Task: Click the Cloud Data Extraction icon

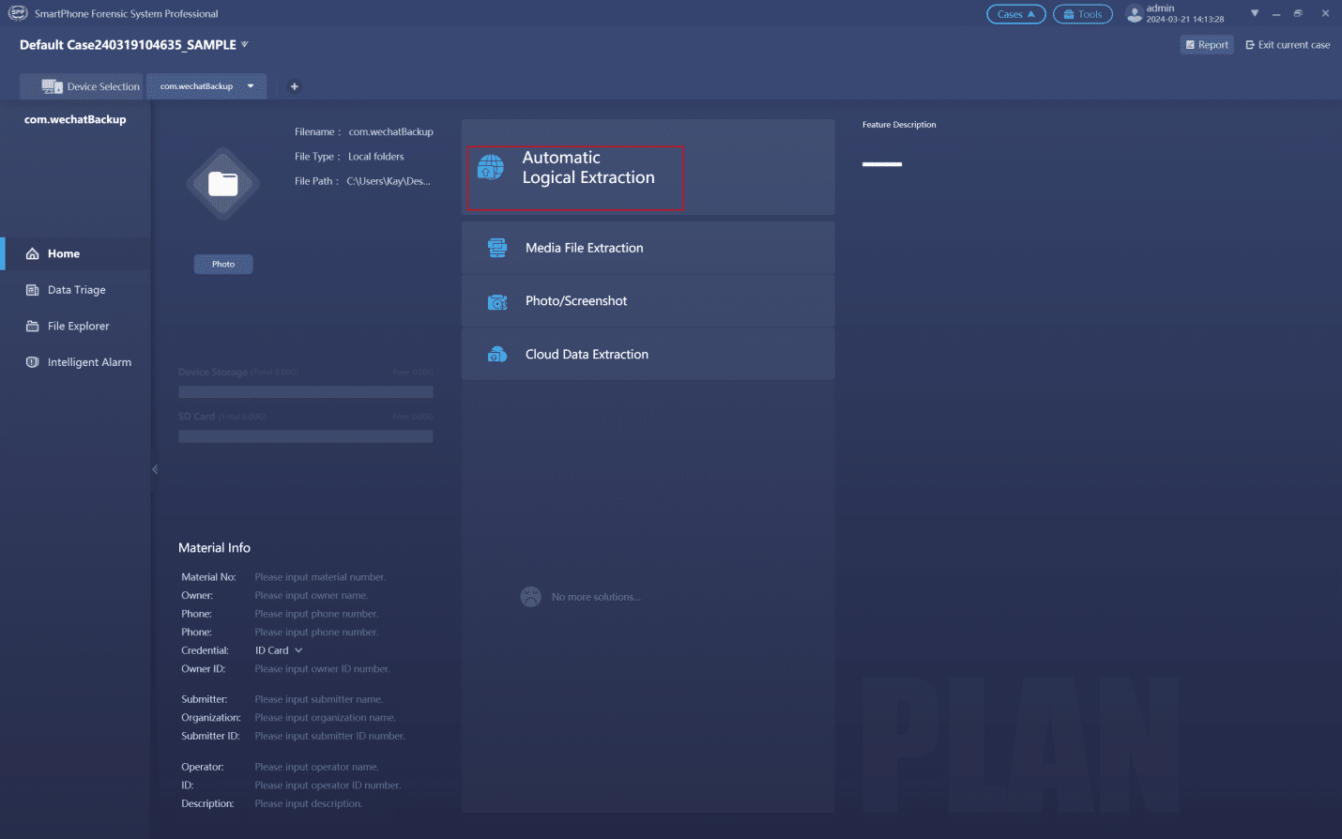Action: [497, 355]
